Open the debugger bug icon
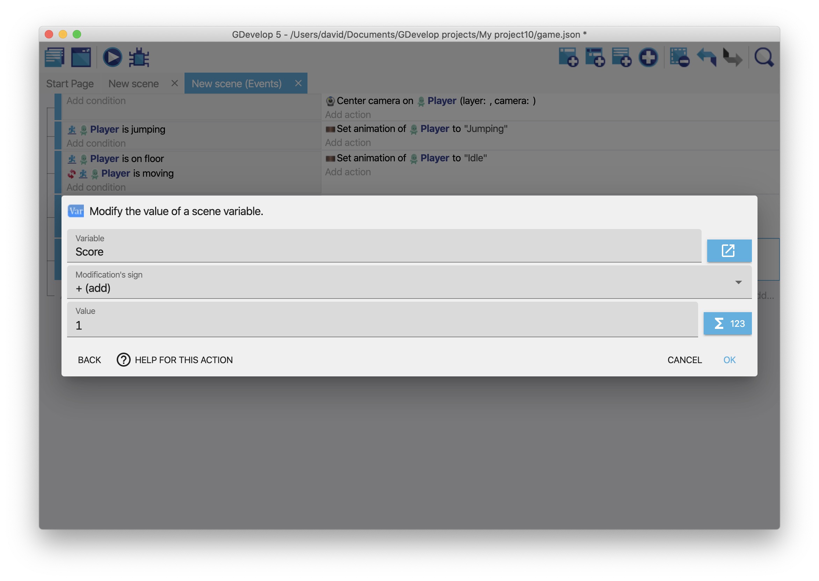This screenshot has height=581, width=819. [139, 57]
